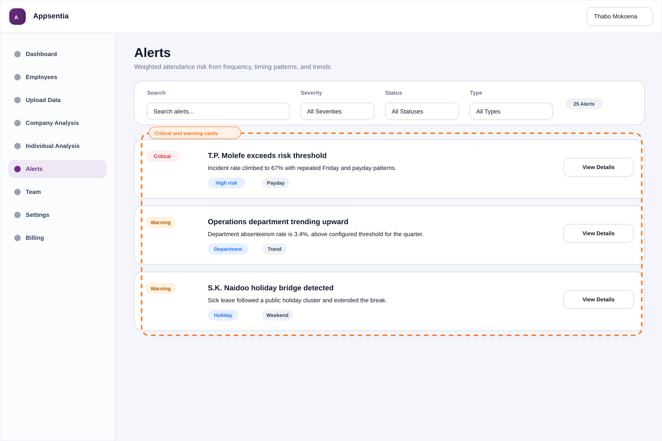The height and width of the screenshot is (441, 662).
Task: Go to the Billing page
Action: click(x=57, y=238)
